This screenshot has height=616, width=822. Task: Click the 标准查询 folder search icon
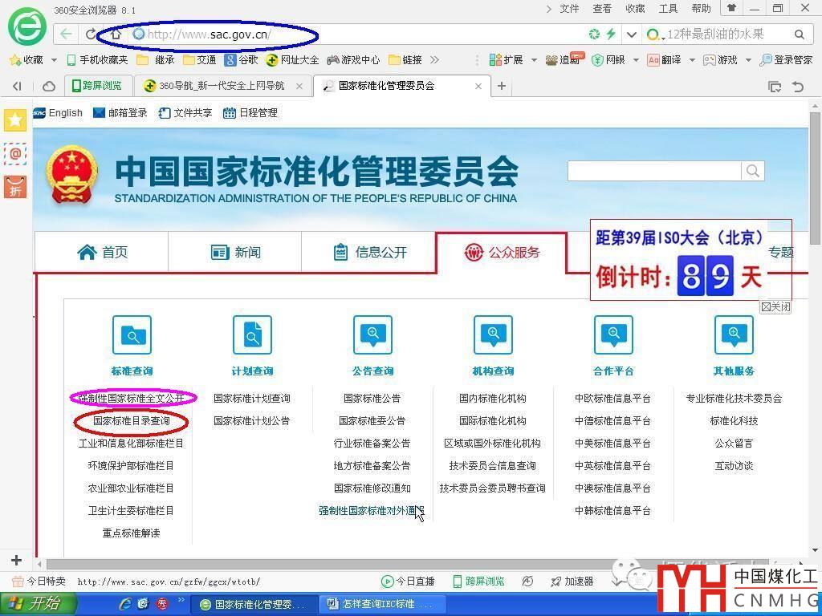[132, 335]
